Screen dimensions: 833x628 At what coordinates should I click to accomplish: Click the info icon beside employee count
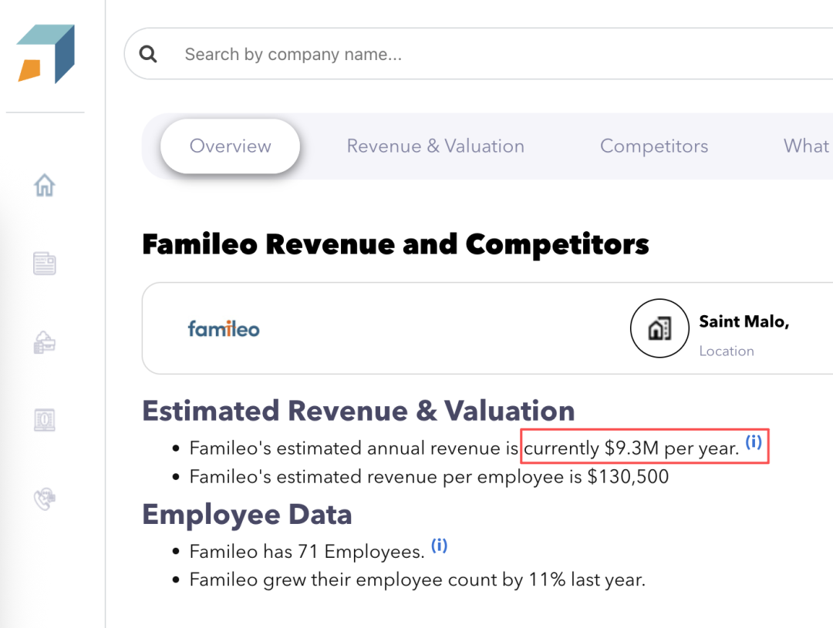click(x=439, y=546)
